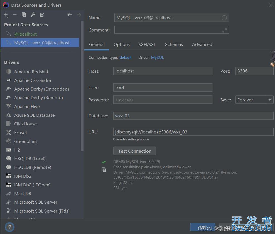Click the Host input field
Viewport: 275px width, 234px height.
(163, 71)
